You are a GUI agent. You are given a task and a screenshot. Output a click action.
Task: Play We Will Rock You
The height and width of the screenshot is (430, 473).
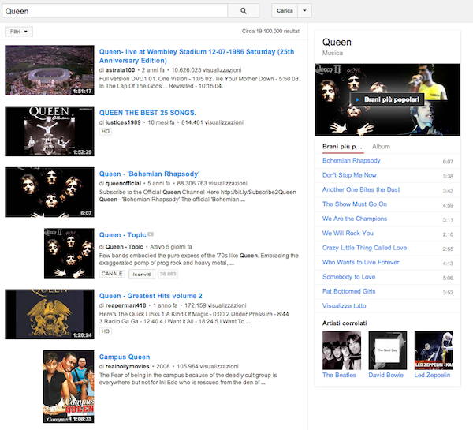tap(348, 233)
